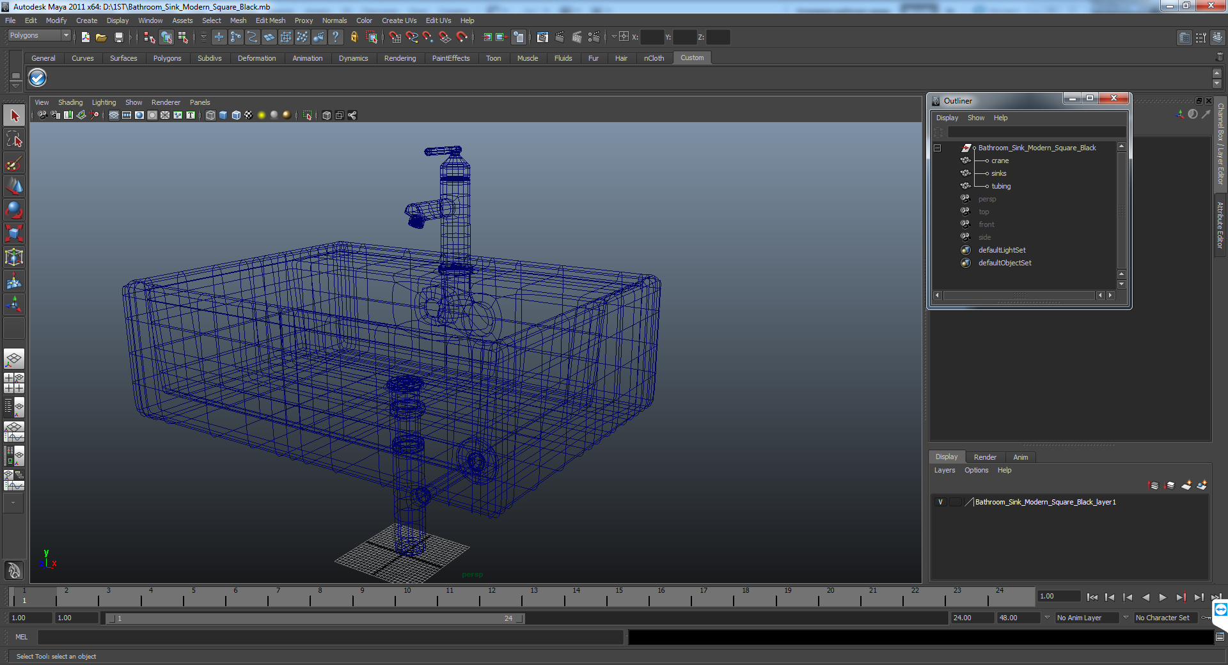Screen dimensions: 1228x665
Task: Use all lights yellow sphere icon
Action: pos(262,115)
